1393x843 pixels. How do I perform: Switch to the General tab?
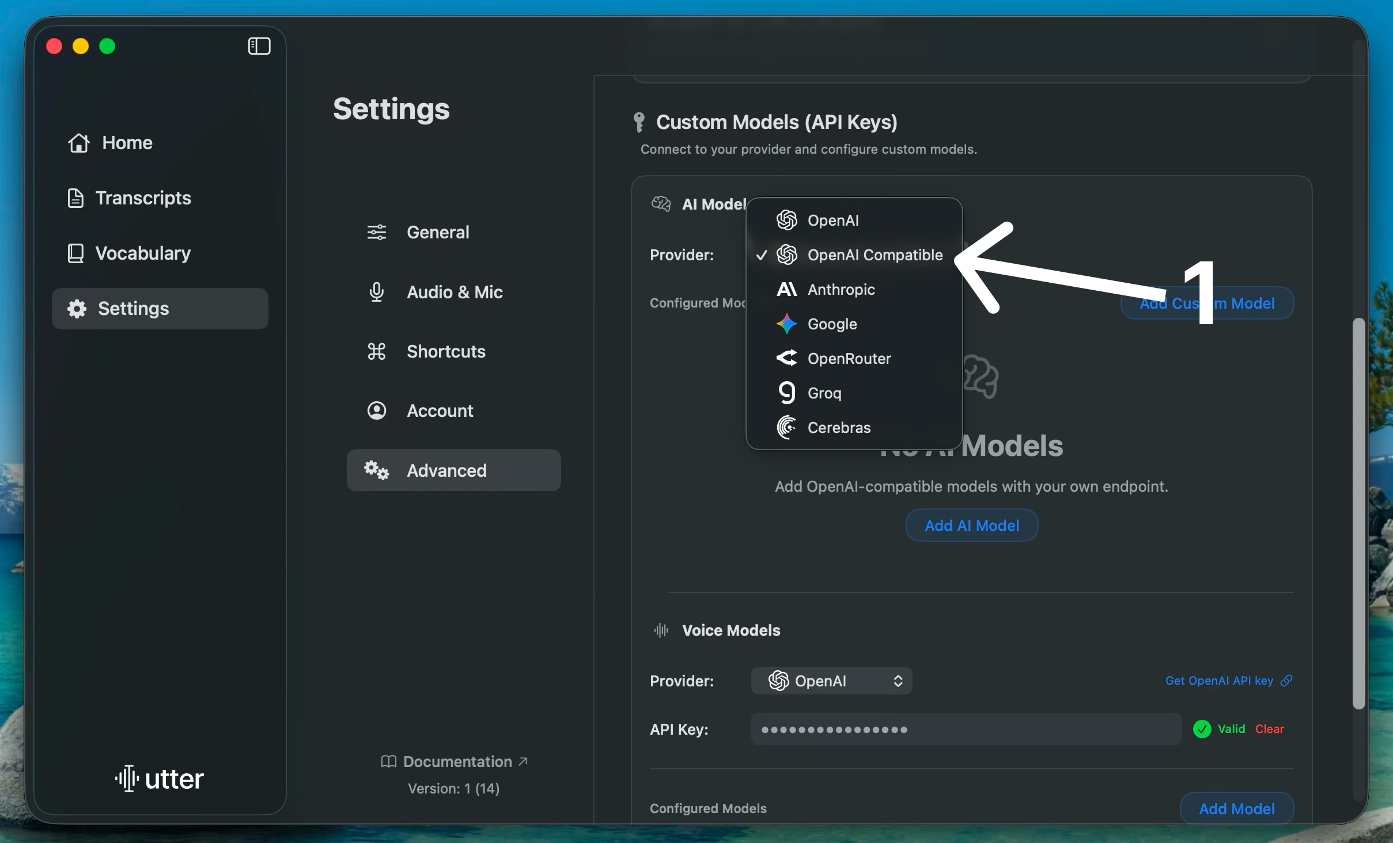pos(438,231)
